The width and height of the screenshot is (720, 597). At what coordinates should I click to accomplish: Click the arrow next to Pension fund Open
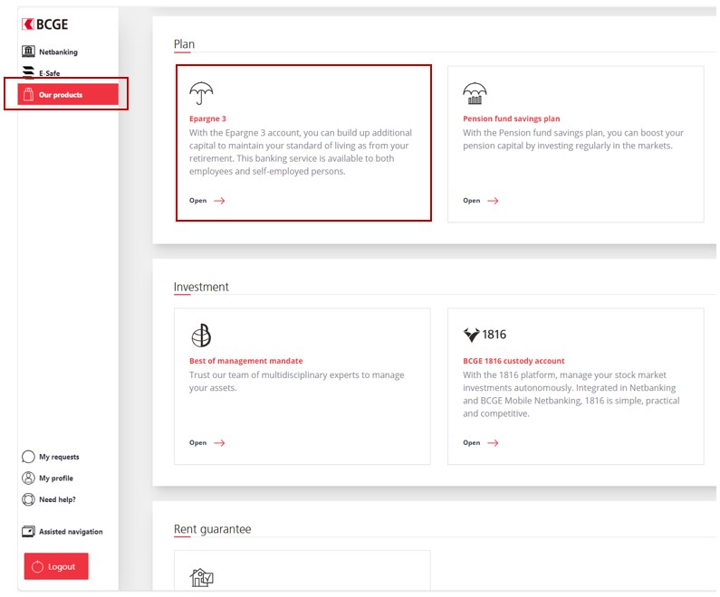coord(493,201)
